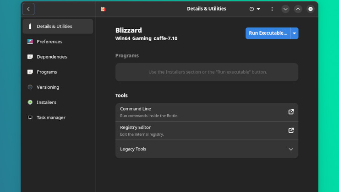The height and width of the screenshot is (192, 339).
Task: Click the back arrow button
Action: (28, 9)
